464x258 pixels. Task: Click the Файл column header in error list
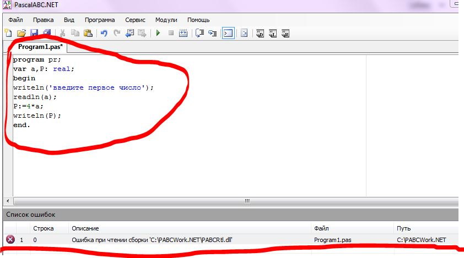pyautogui.click(x=322, y=228)
